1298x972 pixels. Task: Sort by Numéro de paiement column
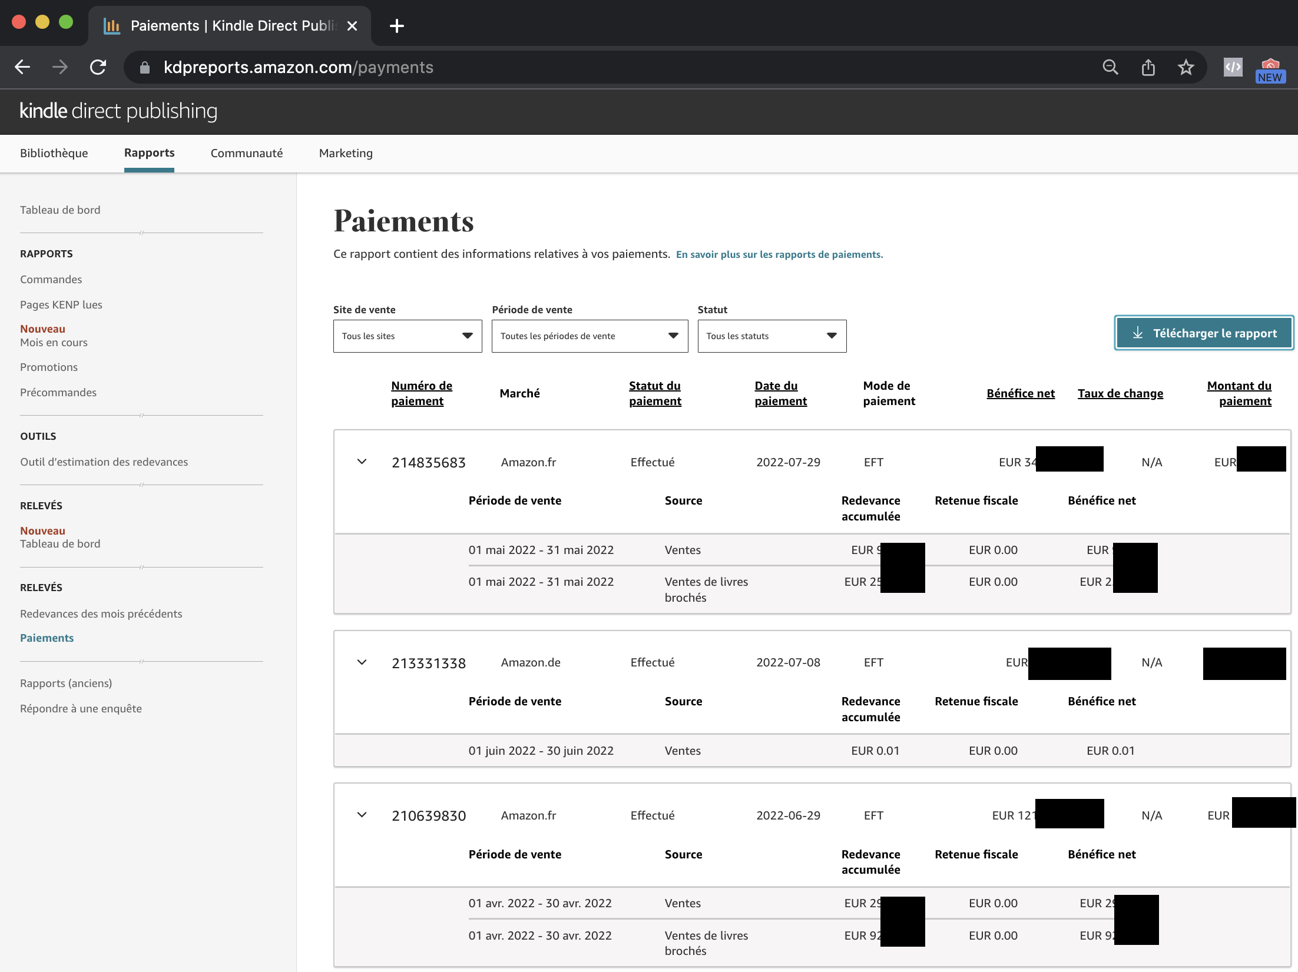(422, 393)
